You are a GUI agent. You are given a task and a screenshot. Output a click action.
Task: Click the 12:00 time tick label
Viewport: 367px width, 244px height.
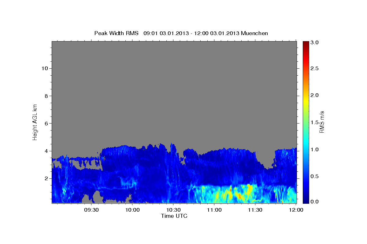296,210
